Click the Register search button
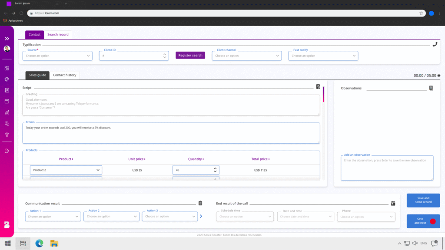This screenshot has width=445, height=250. [190, 56]
